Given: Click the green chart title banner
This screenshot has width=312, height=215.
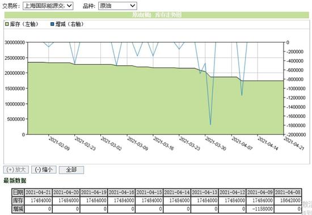Looking at the screenshot, I should [x=157, y=15].
